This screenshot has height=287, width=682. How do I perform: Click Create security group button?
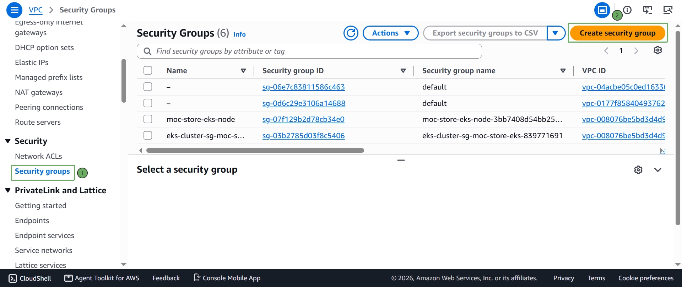tap(618, 33)
